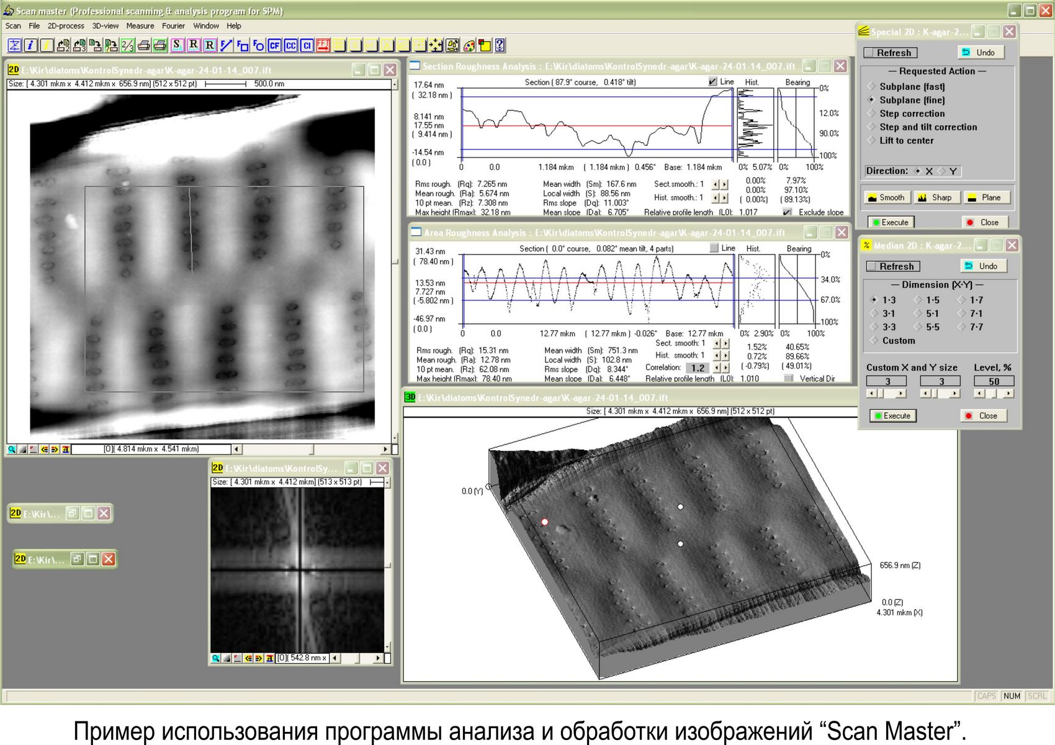Image resolution: width=1055 pixels, height=745 pixels.
Task: Increase the Level % stepper arrow
Action: point(1008,394)
